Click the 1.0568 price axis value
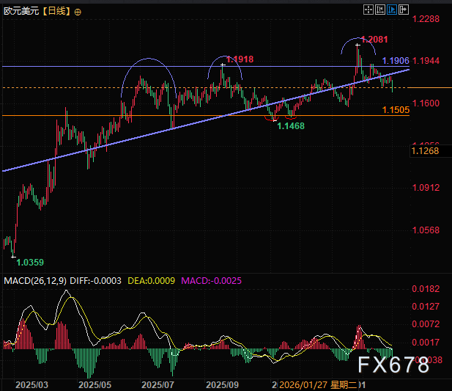 click(x=426, y=230)
